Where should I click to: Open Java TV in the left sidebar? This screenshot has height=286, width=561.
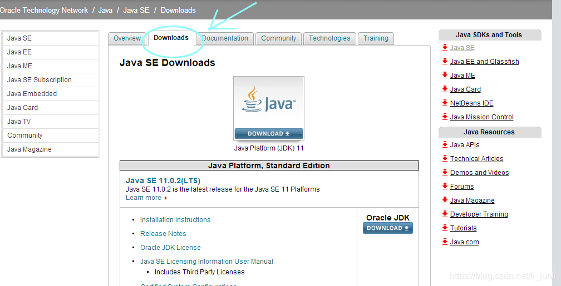point(51,122)
